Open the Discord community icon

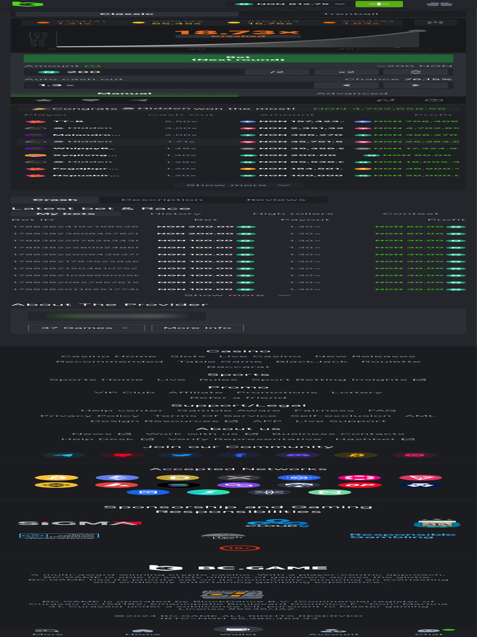pos(298,455)
